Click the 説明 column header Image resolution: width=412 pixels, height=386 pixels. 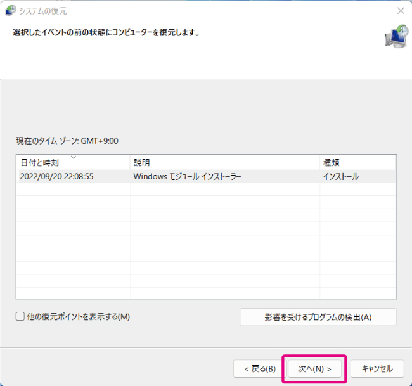(225, 162)
